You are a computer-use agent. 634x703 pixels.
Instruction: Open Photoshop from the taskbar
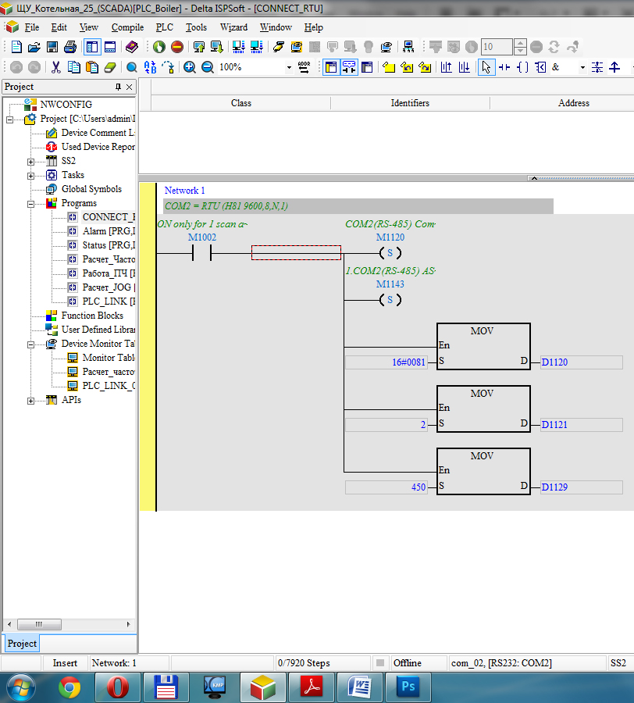pyautogui.click(x=408, y=687)
